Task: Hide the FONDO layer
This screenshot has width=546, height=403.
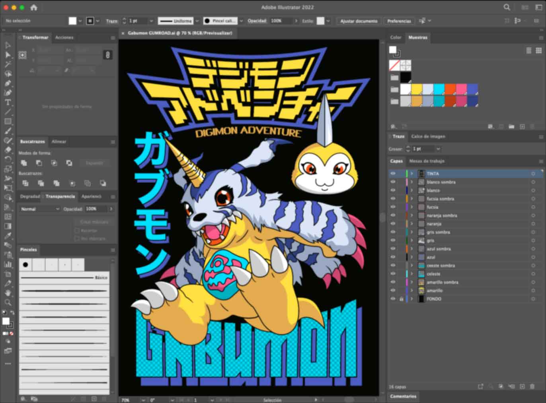Action: (393, 298)
